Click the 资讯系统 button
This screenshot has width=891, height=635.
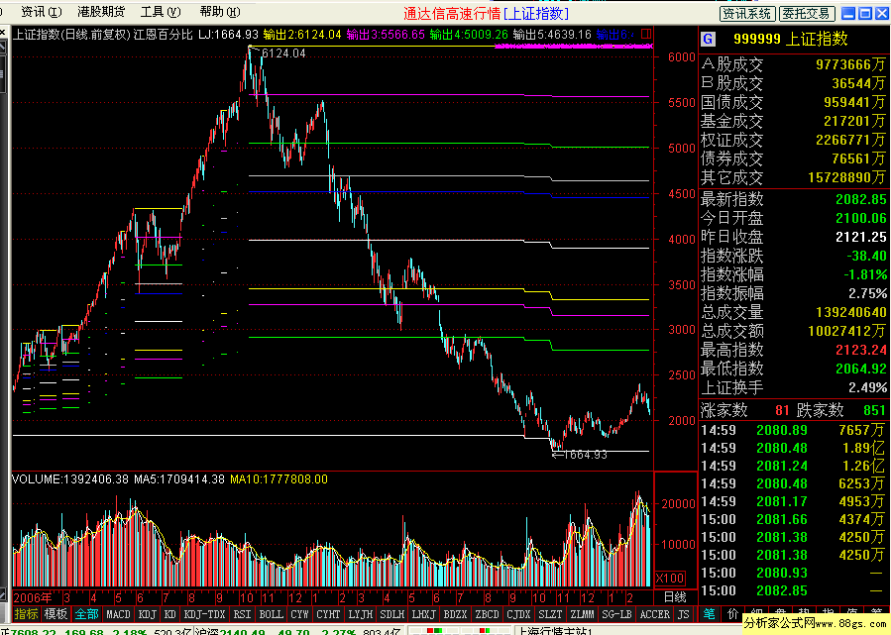click(746, 13)
